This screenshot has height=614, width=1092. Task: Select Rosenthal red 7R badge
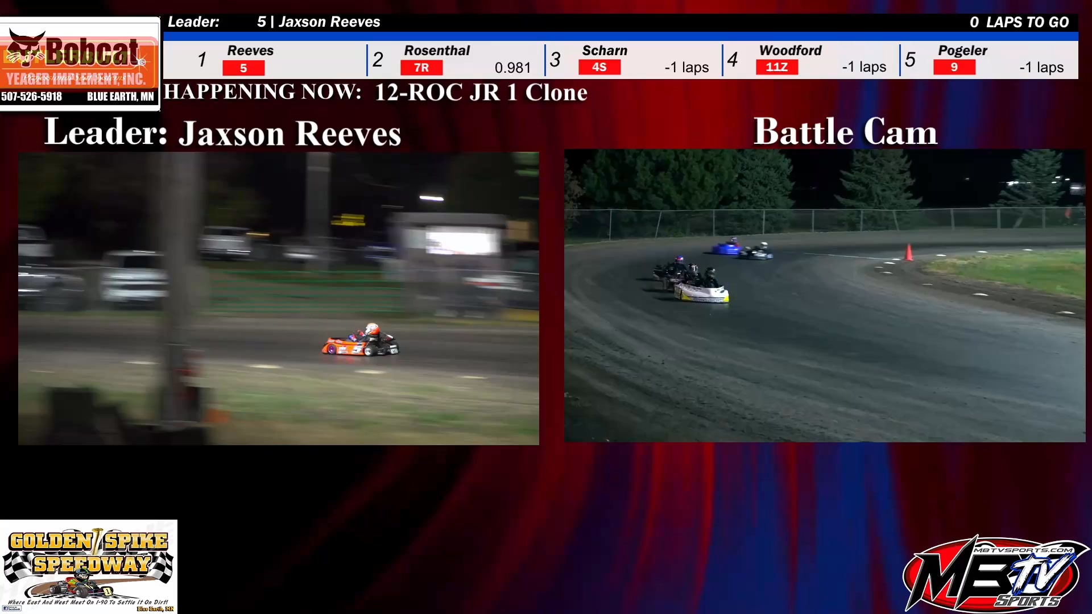[421, 68]
